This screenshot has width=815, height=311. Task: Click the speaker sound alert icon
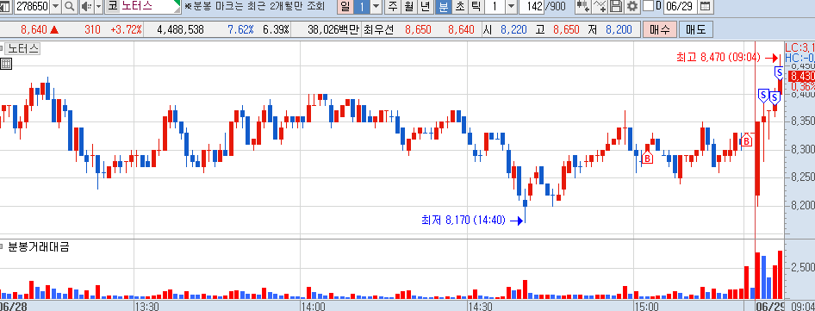pos(86,7)
